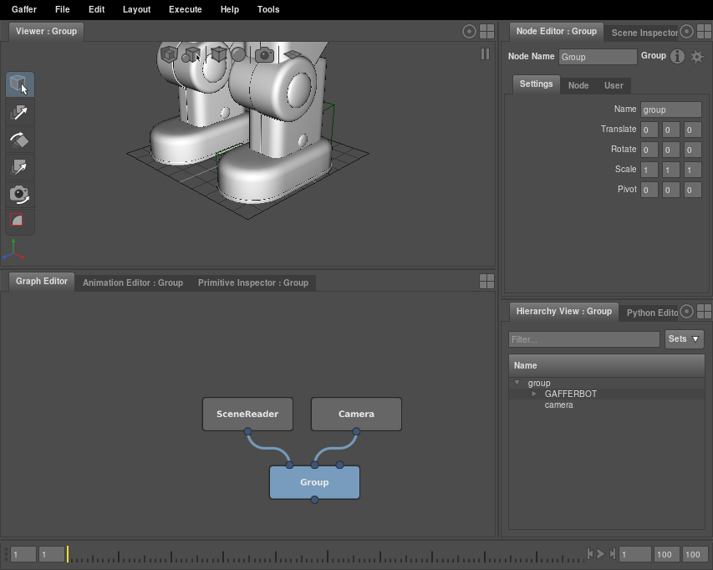This screenshot has height=570, width=713.
Task: Expand the GAFFERBOT row in the hierarchy
Action: point(534,394)
